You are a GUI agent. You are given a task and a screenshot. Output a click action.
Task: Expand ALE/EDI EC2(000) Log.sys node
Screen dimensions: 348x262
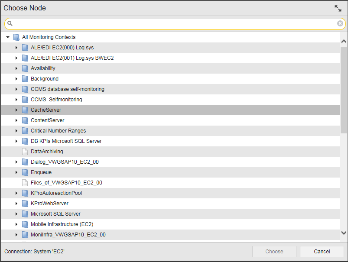click(x=16, y=48)
